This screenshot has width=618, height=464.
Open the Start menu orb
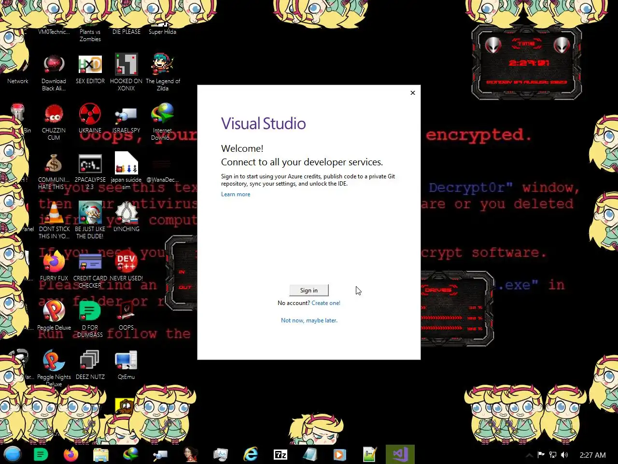click(13, 454)
